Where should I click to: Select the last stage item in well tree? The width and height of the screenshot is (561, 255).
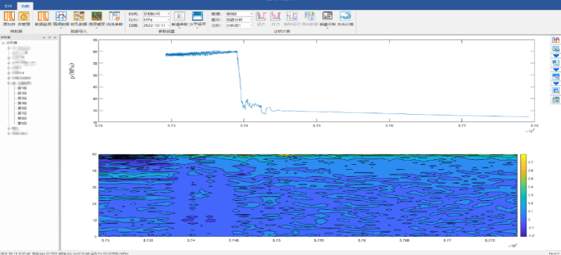pyautogui.click(x=22, y=123)
